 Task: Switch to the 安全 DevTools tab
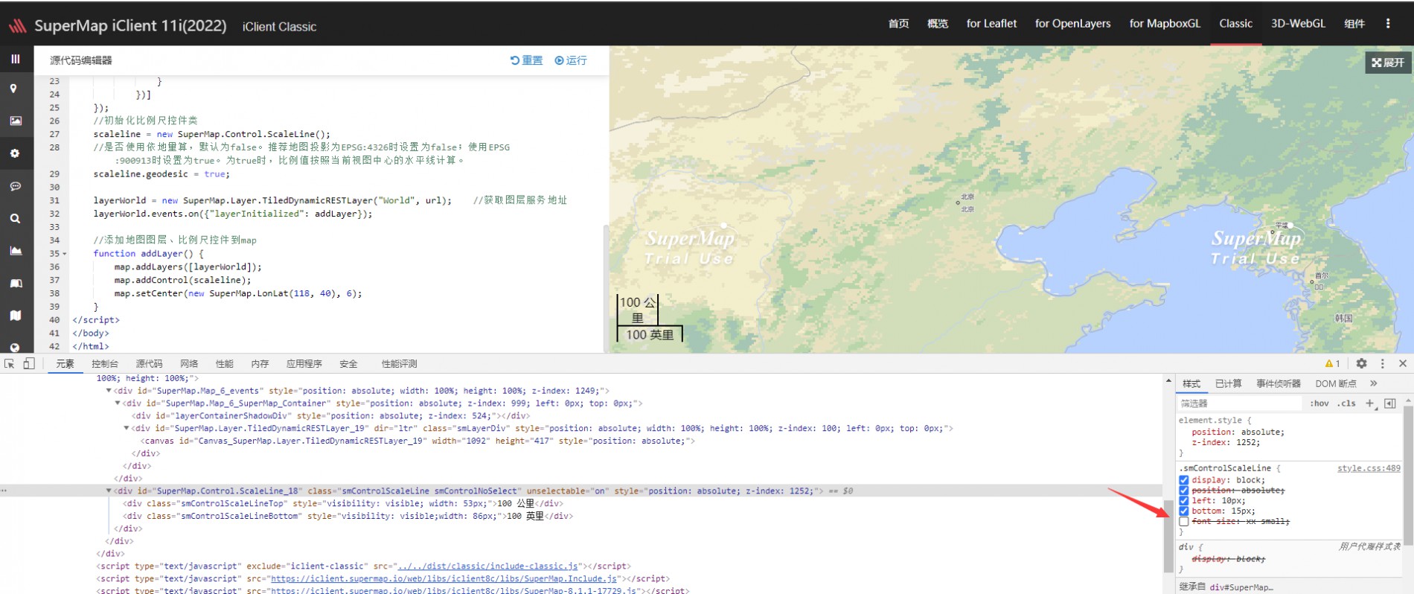[x=348, y=364]
